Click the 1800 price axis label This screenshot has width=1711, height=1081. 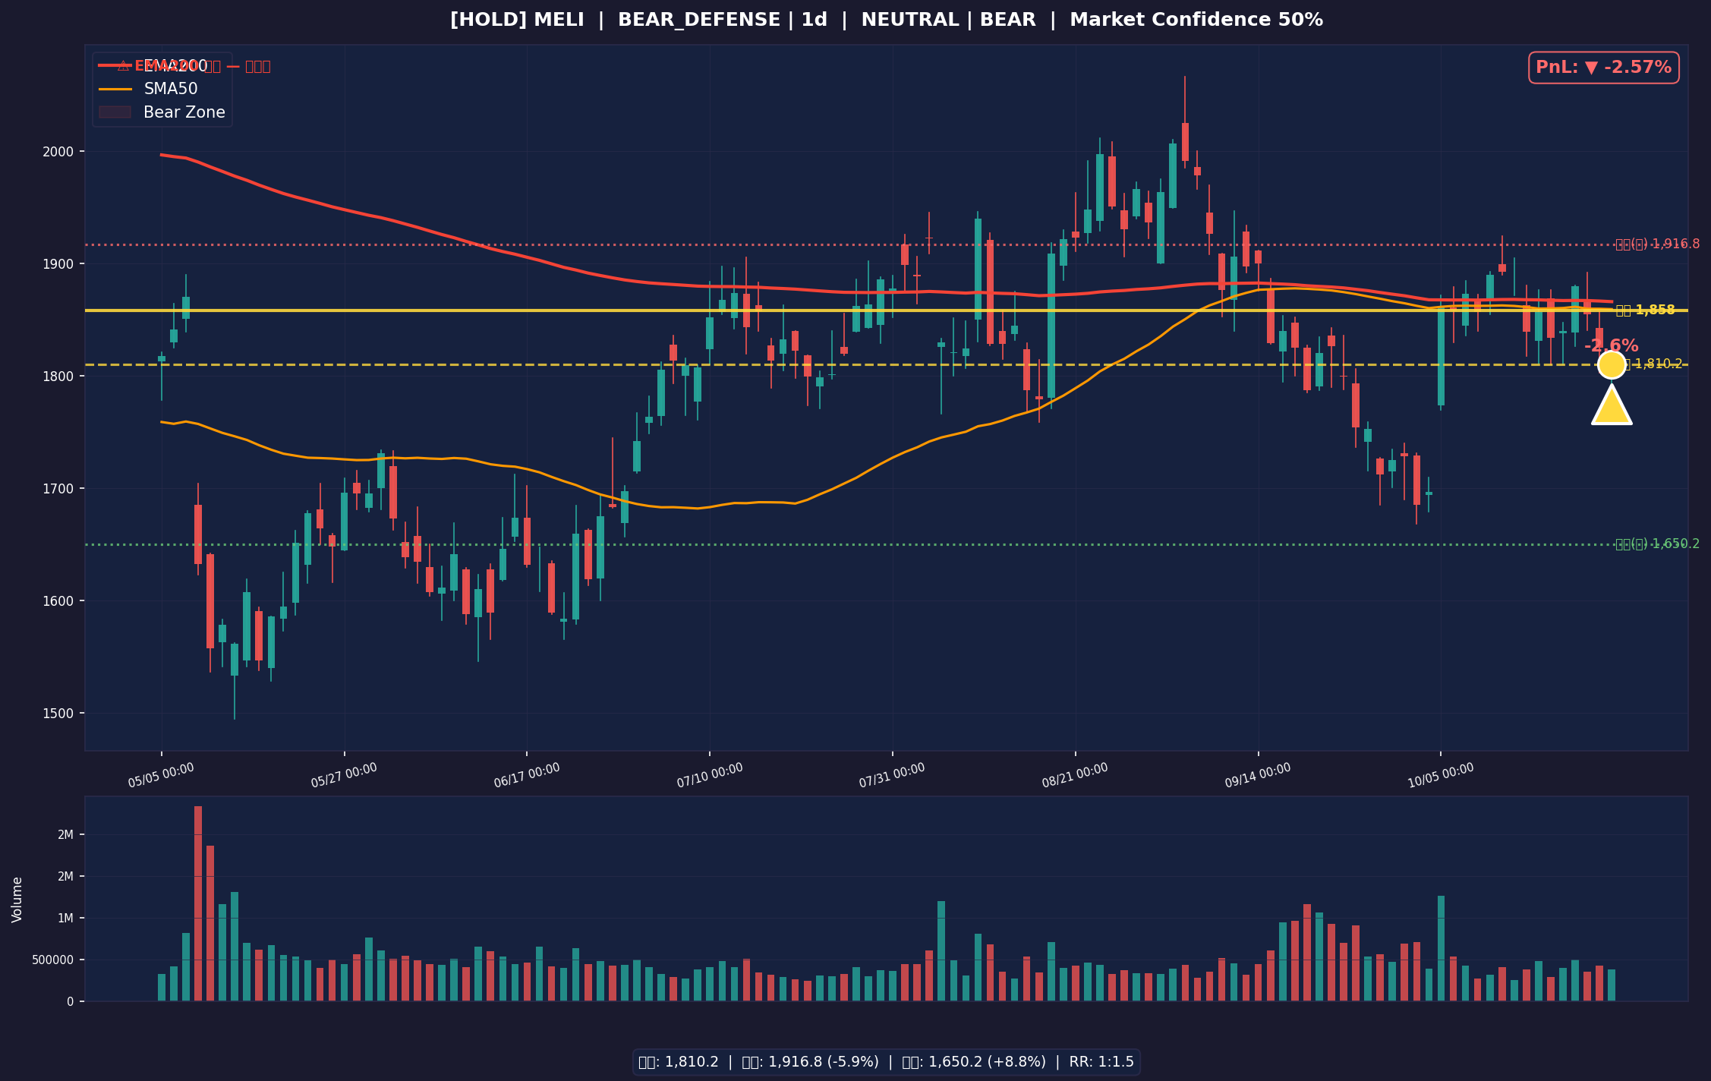coord(59,377)
